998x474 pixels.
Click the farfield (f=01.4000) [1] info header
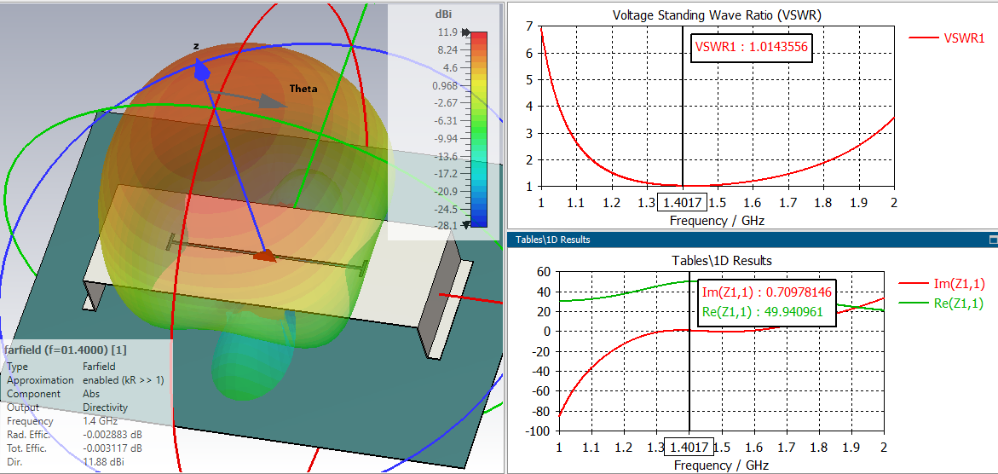pyautogui.click(x=65, y=350)
